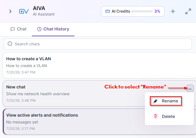Click the clock icon in Chat History tab
Viewport: 196px width, 138px height.
39,29
